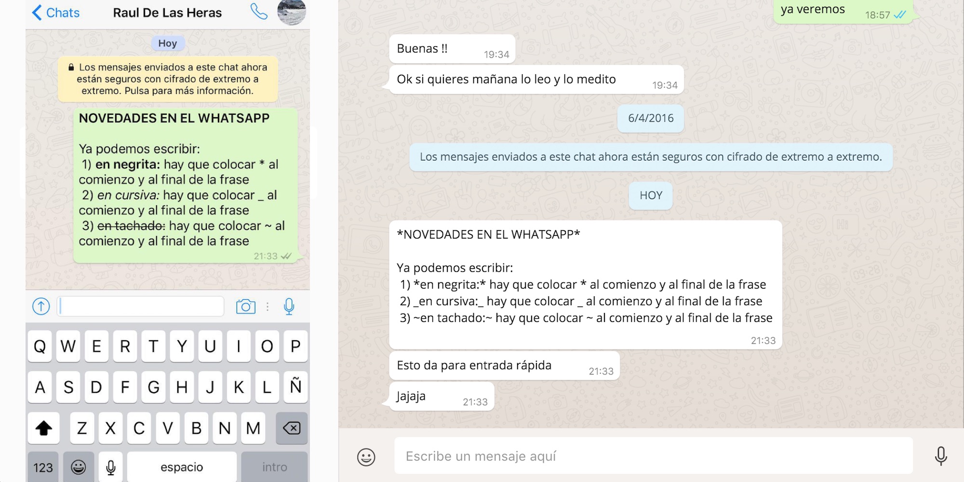Tap the voice call phone icon
Image resolution: width=964 pixels, height=482 pixels.
[x=259, y=12]
